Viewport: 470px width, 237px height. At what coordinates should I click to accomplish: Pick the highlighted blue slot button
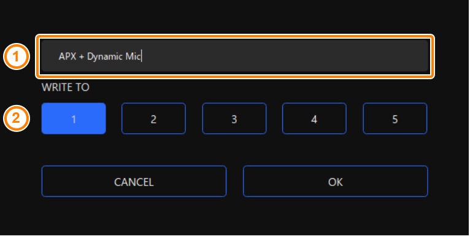(x=74, y=118)
